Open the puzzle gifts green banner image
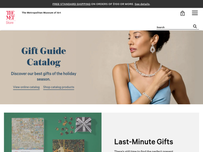Screen dimensions: 203x152 53,132
